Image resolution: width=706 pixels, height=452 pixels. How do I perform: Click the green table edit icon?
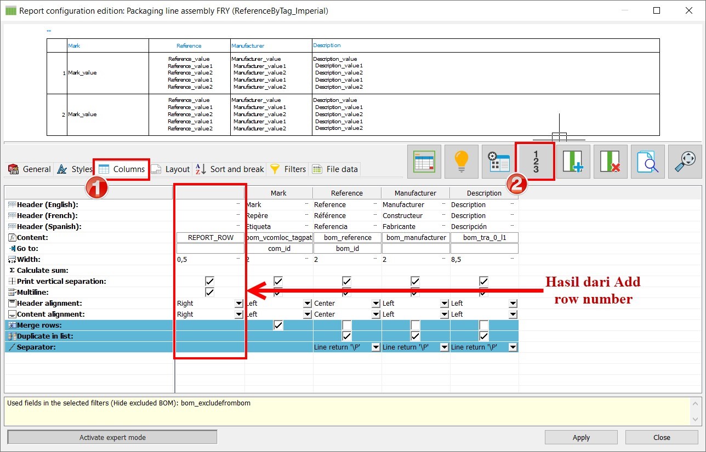(424, 161)
